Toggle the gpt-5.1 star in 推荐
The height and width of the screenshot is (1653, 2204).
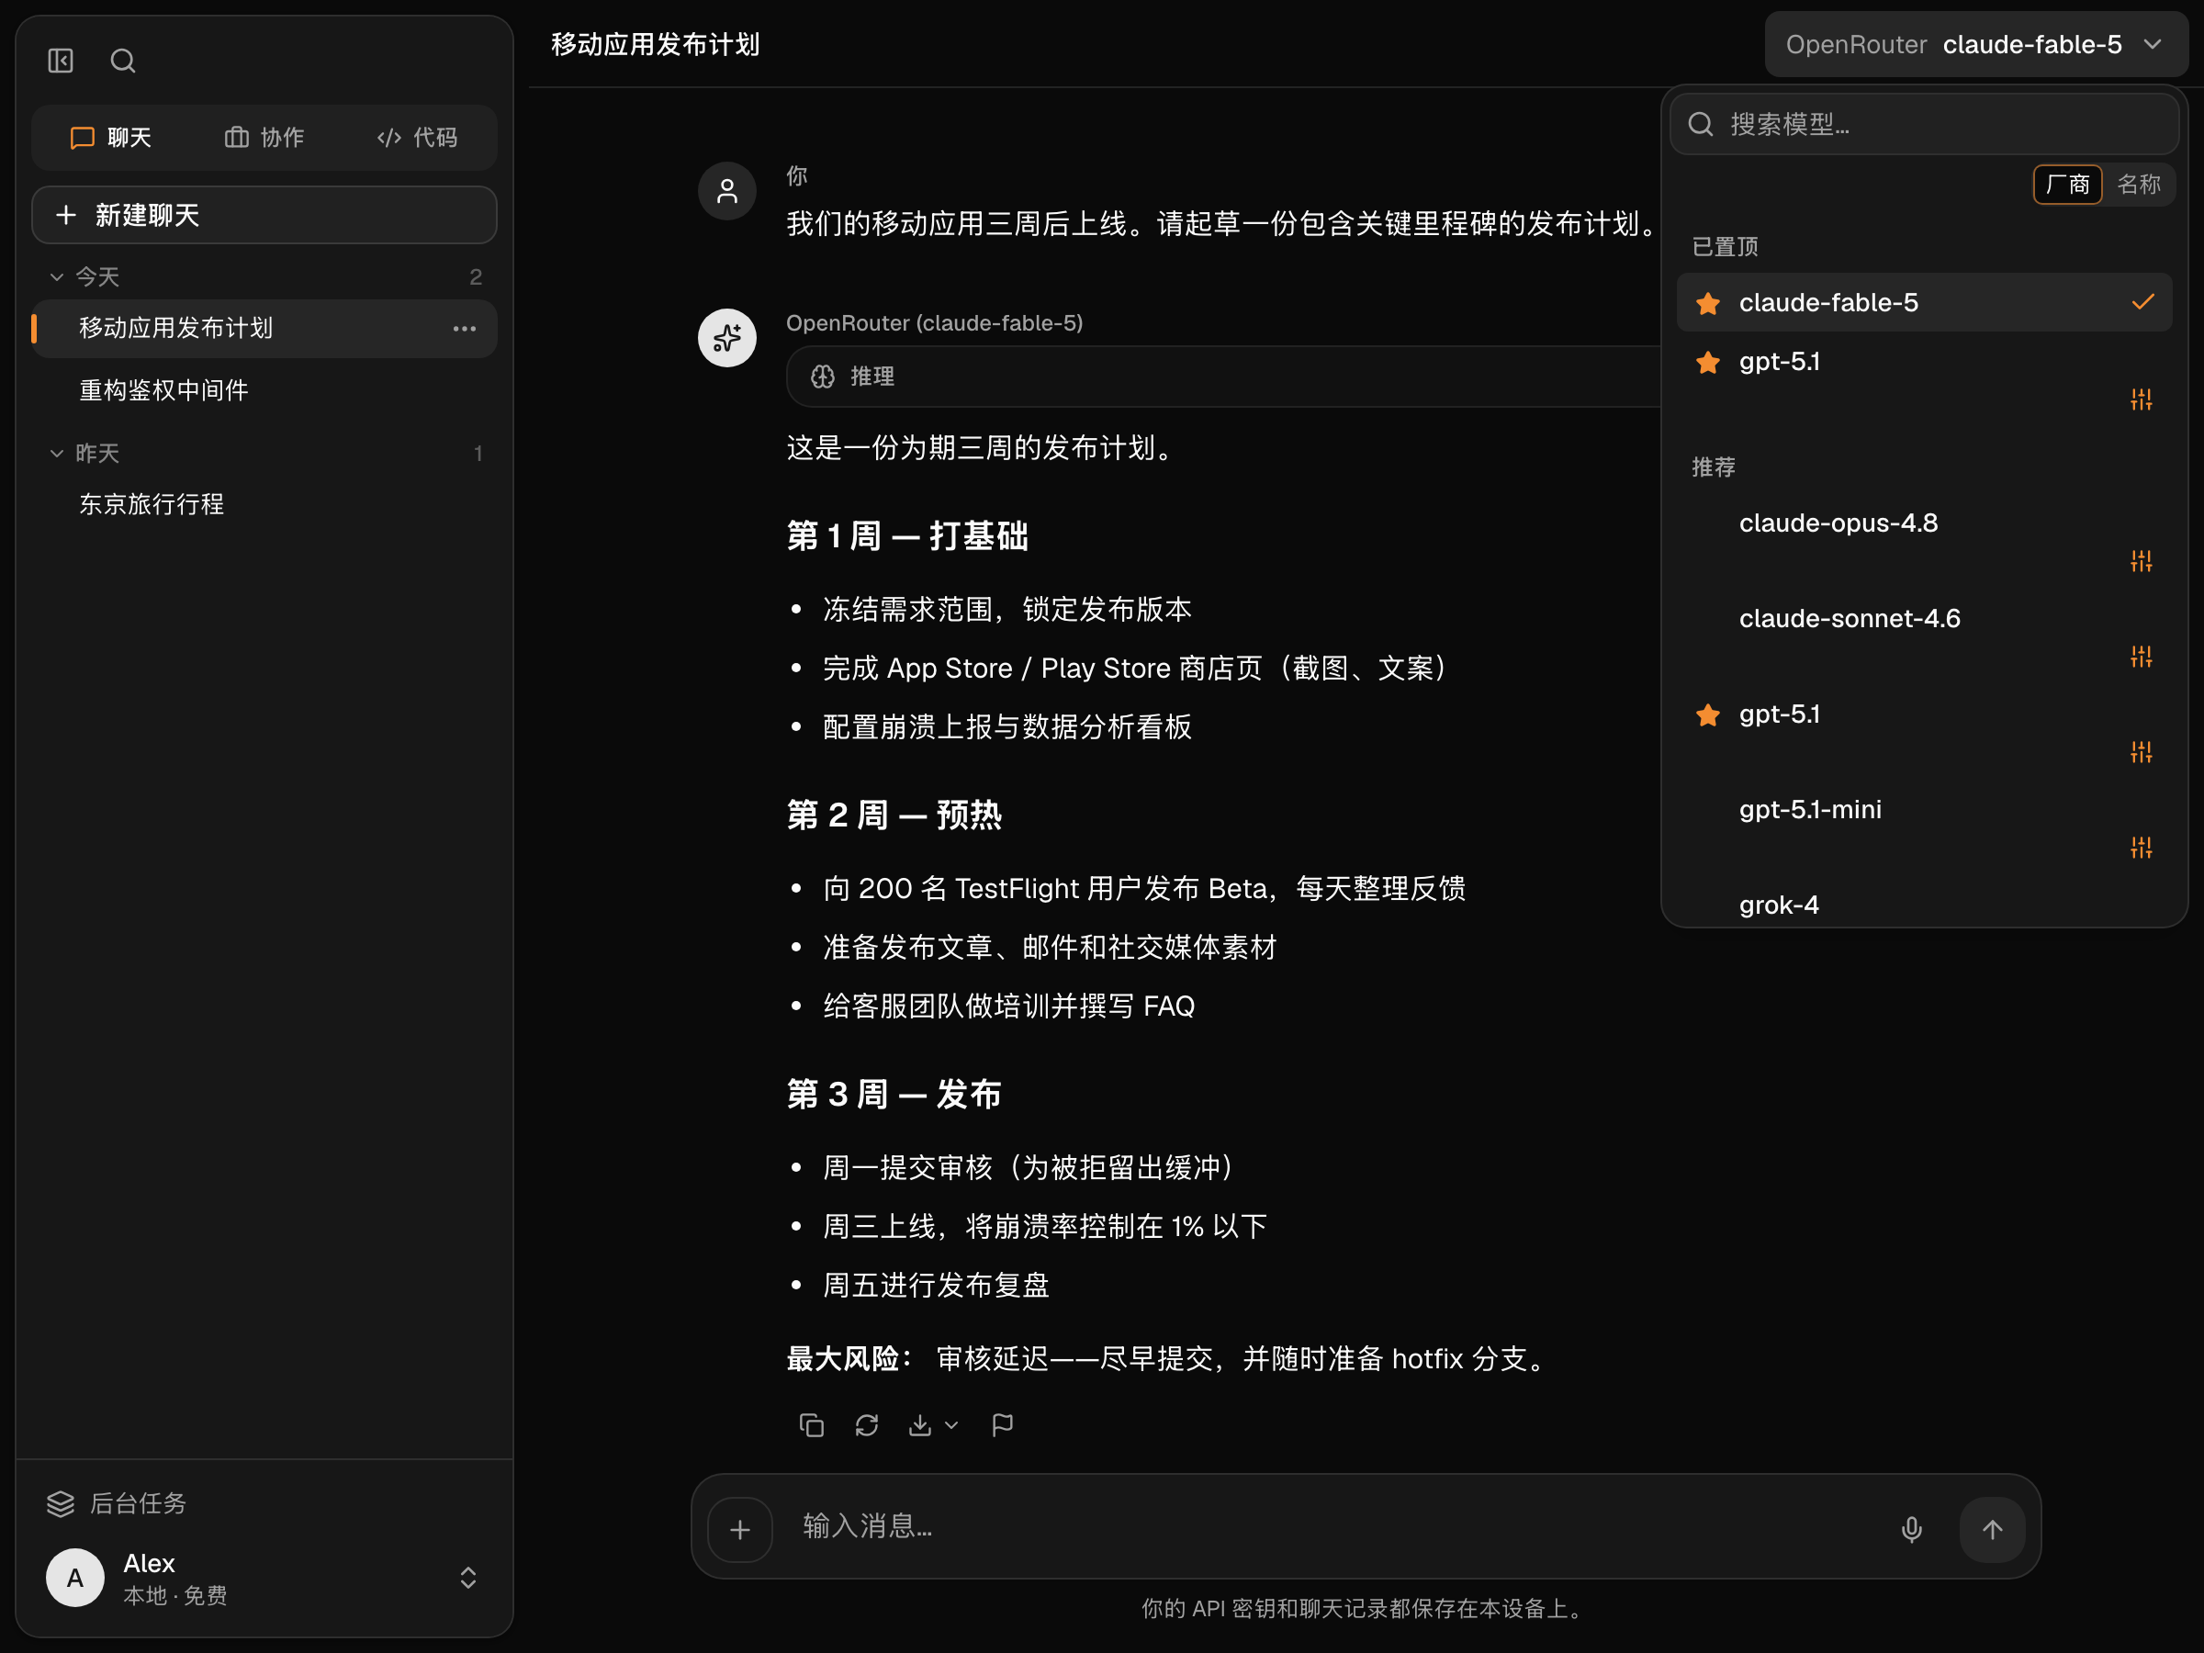[x=1708, y=714]
